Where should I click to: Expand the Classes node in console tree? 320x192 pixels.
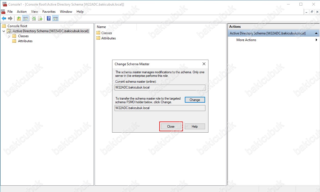9,36
